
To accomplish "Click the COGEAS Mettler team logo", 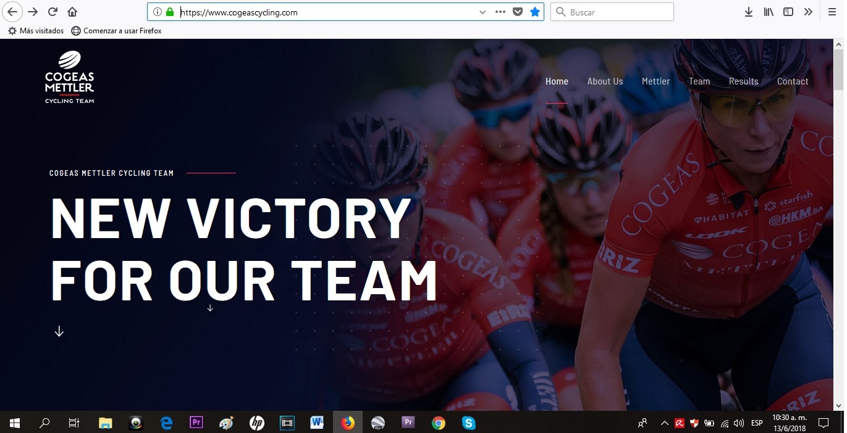I will coord(69,76).
